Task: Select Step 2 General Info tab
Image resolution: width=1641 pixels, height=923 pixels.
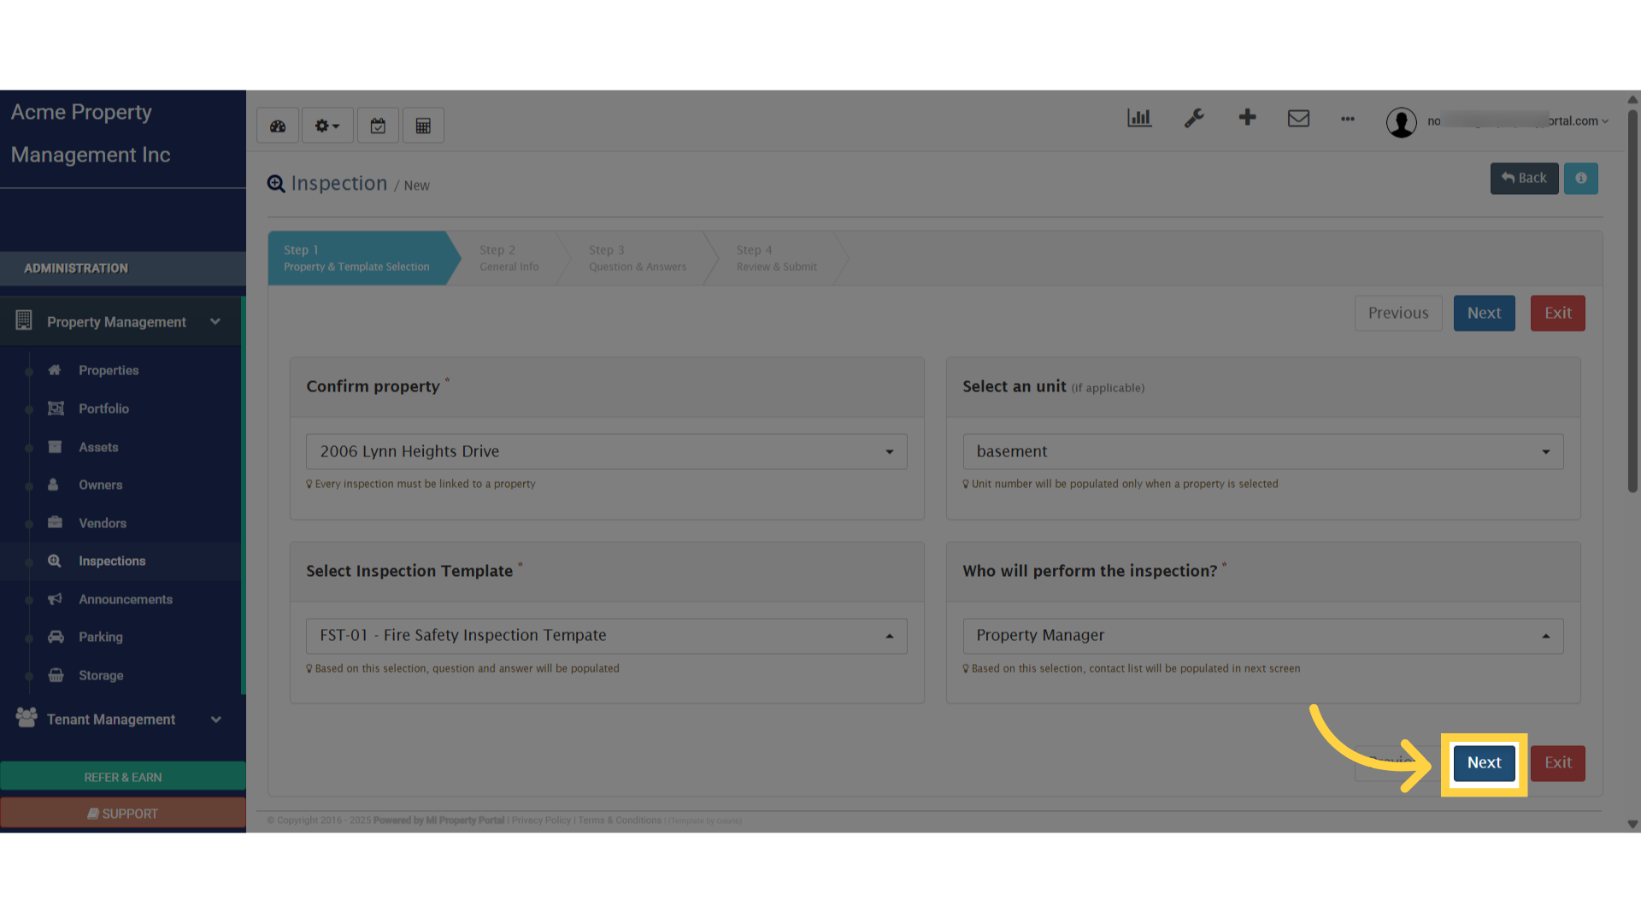Action: click(509, 258)
